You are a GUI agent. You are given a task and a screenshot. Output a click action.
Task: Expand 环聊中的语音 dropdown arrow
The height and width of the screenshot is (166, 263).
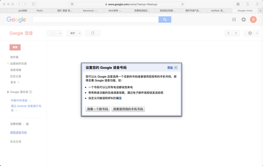coord(30,101)
